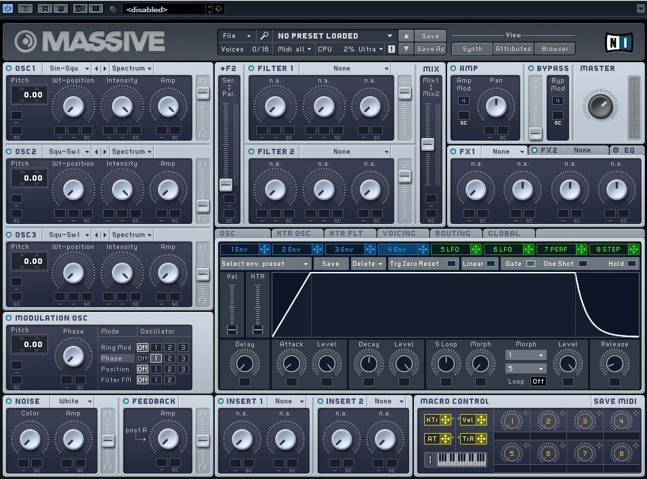Click the Macro Control knob 5
This screenshot has width=647, height=479.
(512, 454)
